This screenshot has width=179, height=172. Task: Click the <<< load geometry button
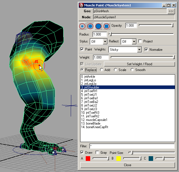pos(171,11)
